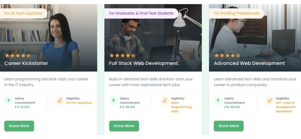This screenshot has height=139, width=301.
Task: Click rupee icon on Career Kickstarter card
Action: (x=9, y=101)
